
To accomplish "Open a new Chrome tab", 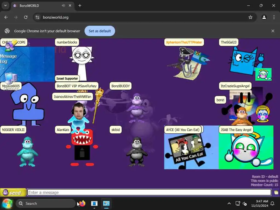I will [x=80, y=5].
